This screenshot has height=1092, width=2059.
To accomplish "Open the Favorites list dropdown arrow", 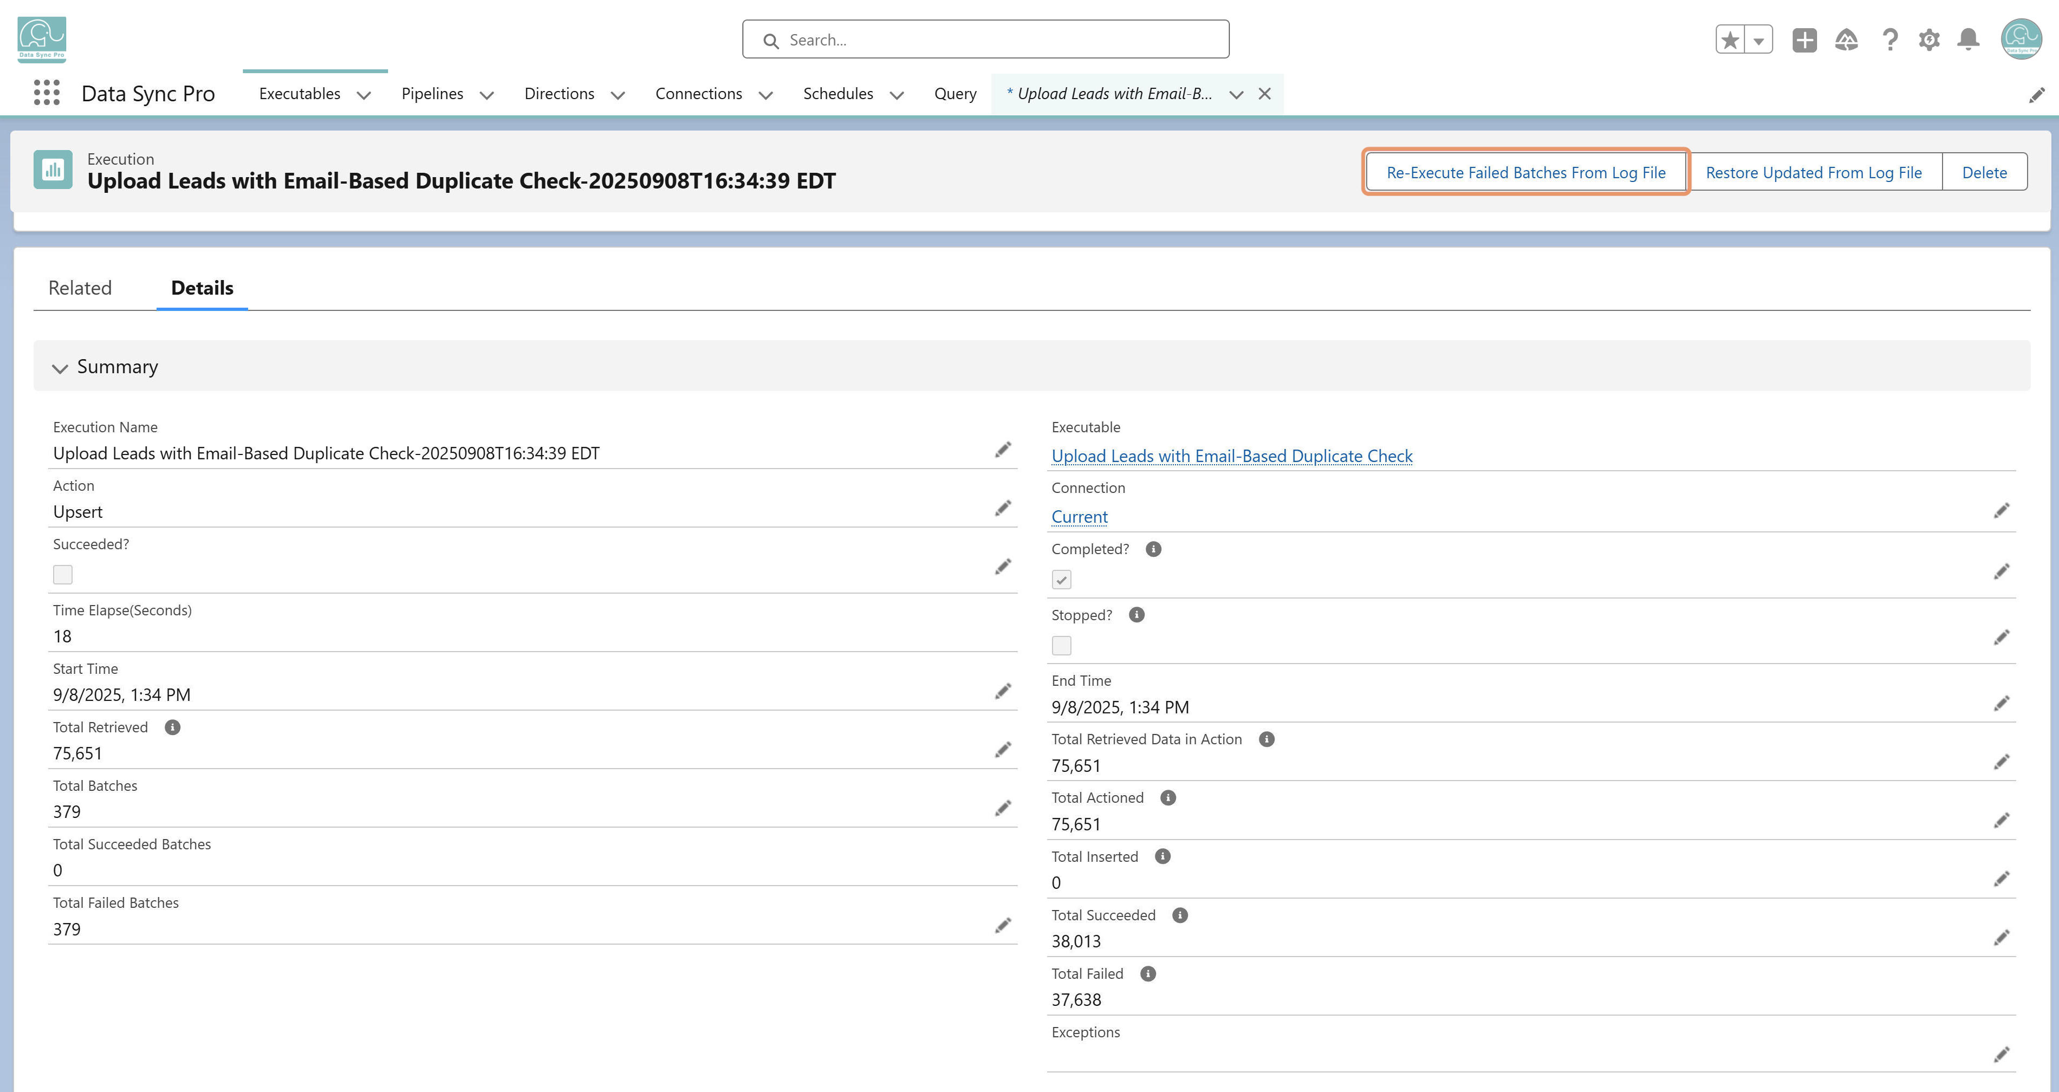I will coord(1758,40).
